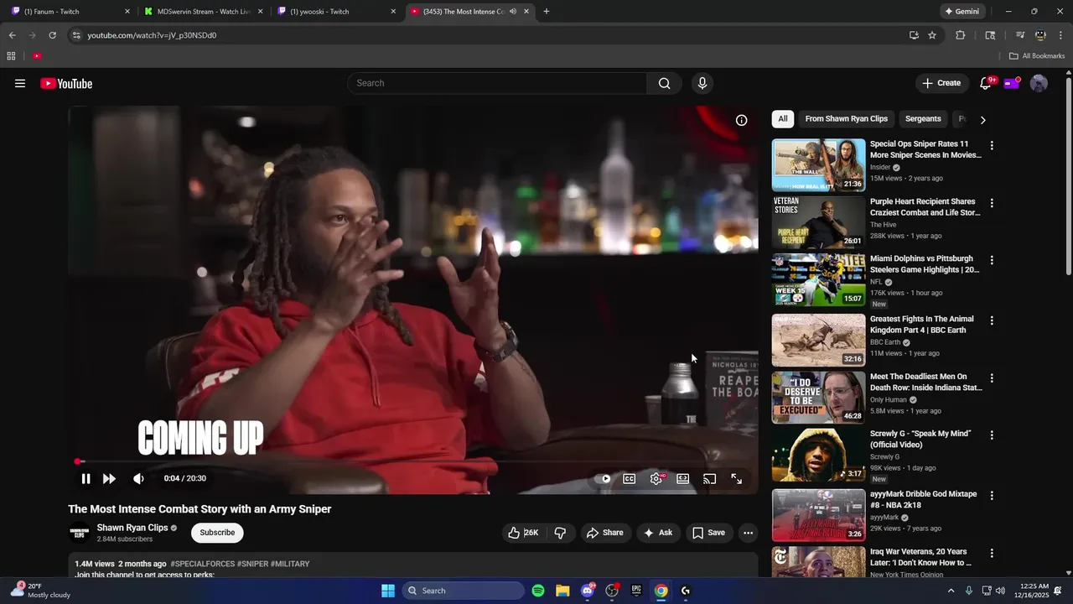
Task: Open menu for Greatest Fights Animal Kingdom video
Action: coord(992,320)
